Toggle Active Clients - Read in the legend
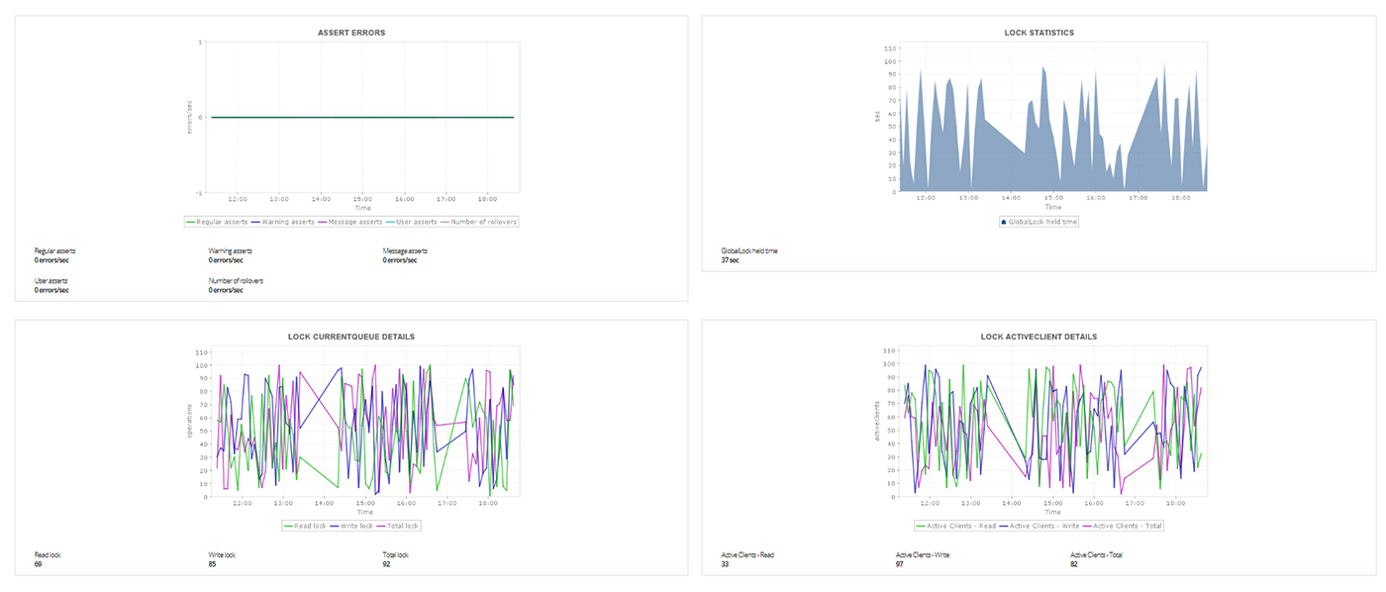This screenshot has width=1386, height=592. coord(956,526)
